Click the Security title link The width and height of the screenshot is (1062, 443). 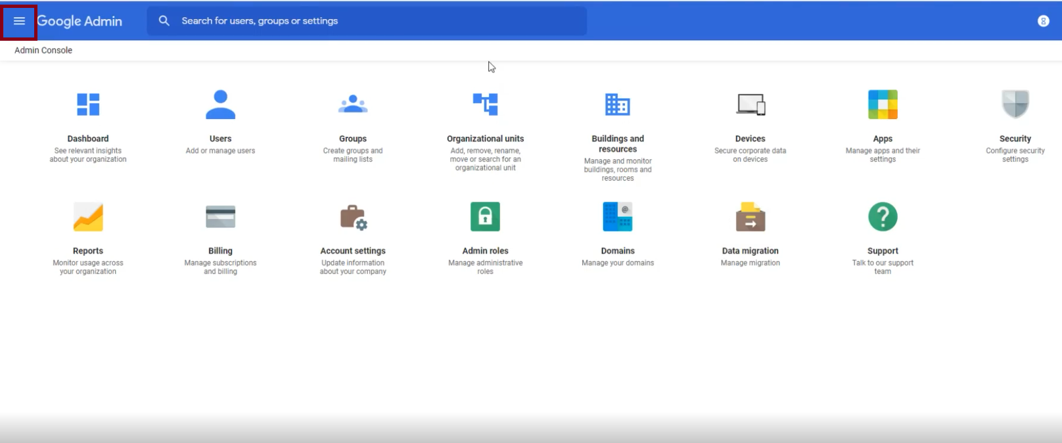click(1015, 139)
